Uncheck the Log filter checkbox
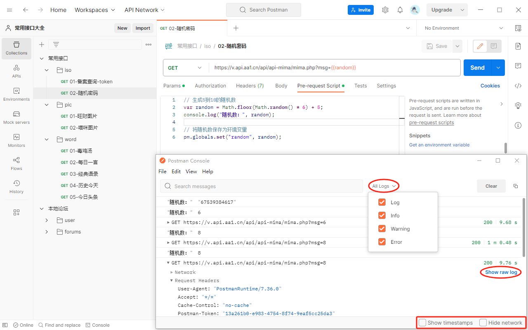The width and height of the screenshot is (528, 330). 382,202
